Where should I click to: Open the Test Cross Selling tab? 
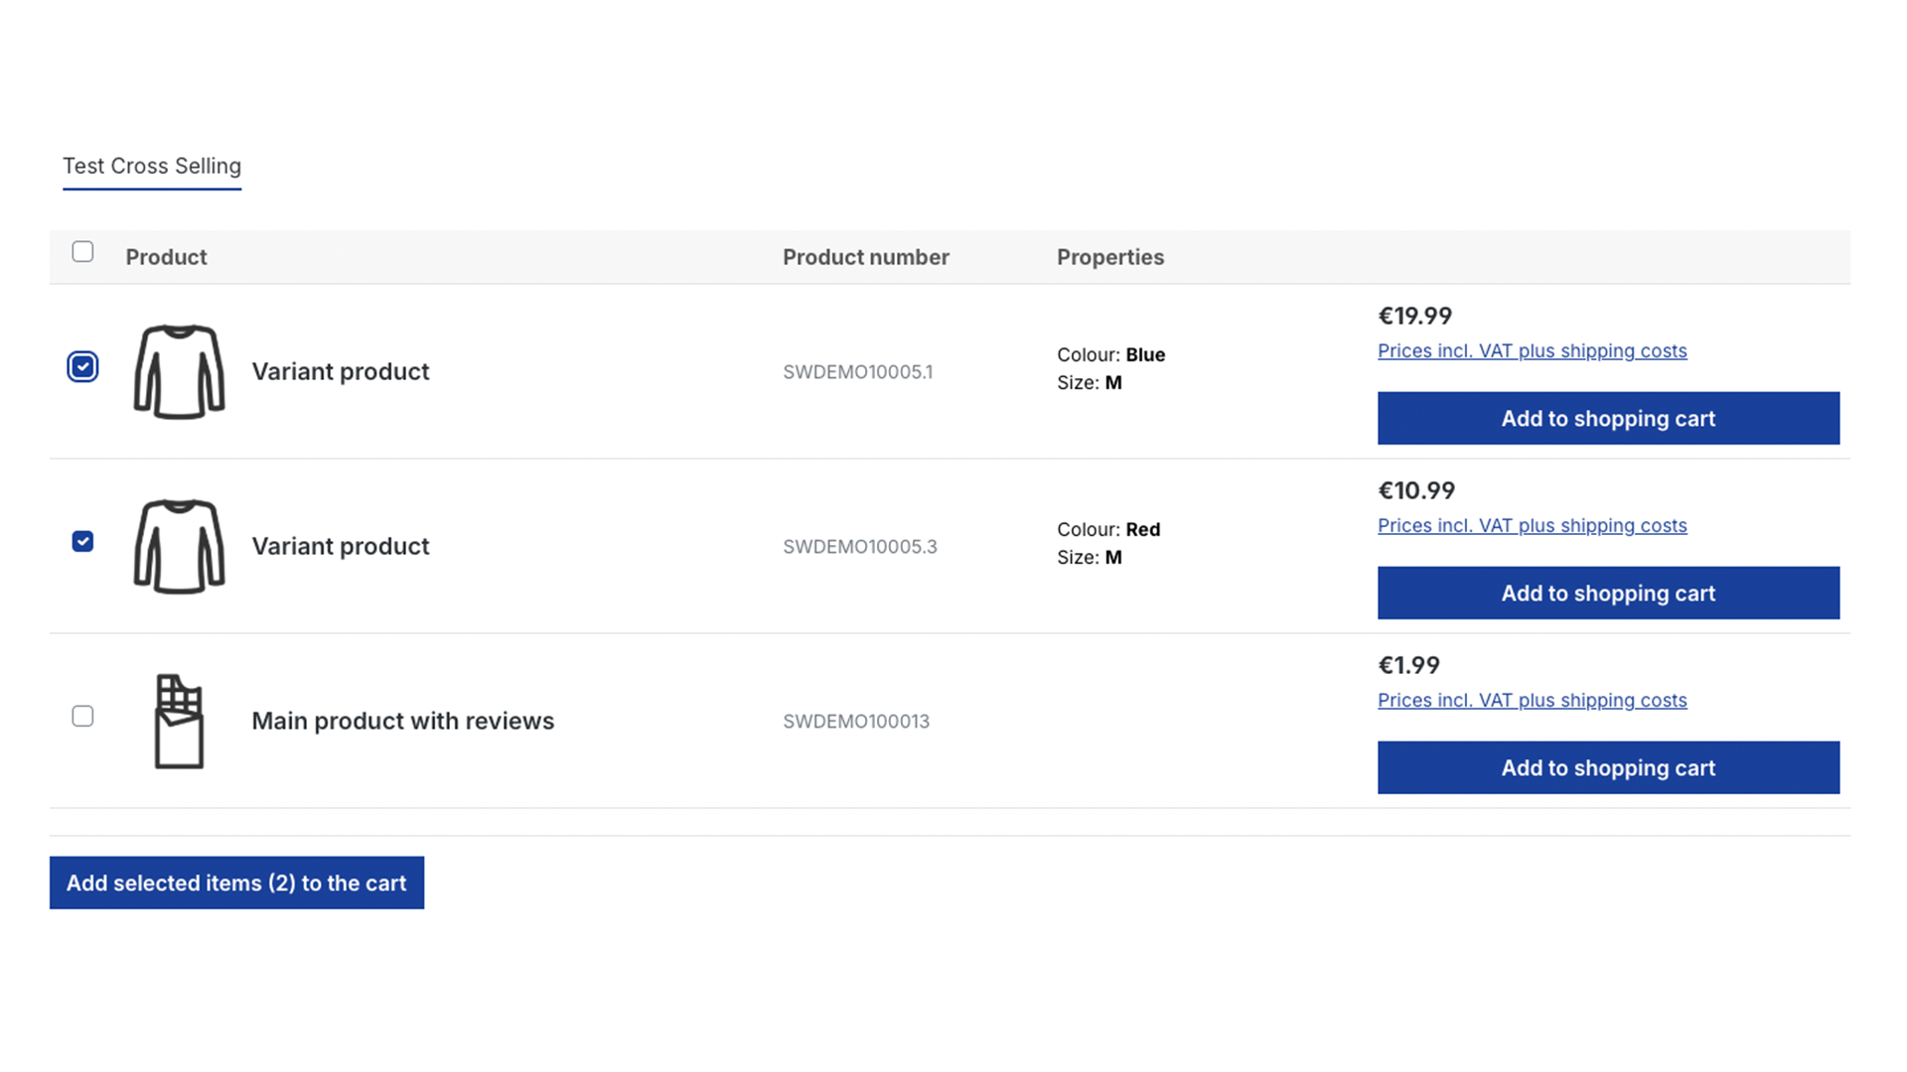[x=152, y=166]
